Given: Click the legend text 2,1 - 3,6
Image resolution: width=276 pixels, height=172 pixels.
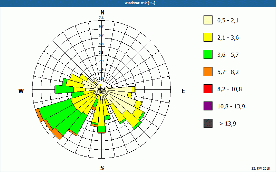Looking at the screenshot, I should point(228,38).
